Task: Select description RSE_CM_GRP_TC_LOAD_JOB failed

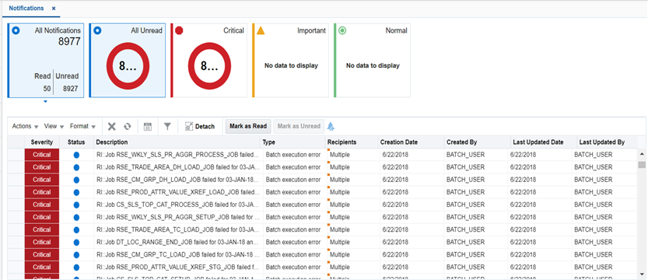Action: (178, 255)
